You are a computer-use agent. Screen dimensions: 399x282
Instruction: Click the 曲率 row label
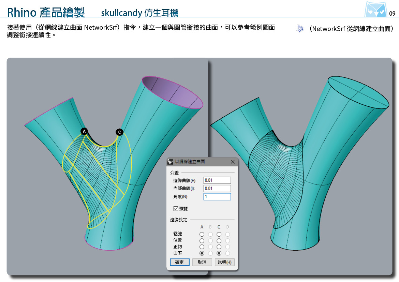(x=178, y=253)
